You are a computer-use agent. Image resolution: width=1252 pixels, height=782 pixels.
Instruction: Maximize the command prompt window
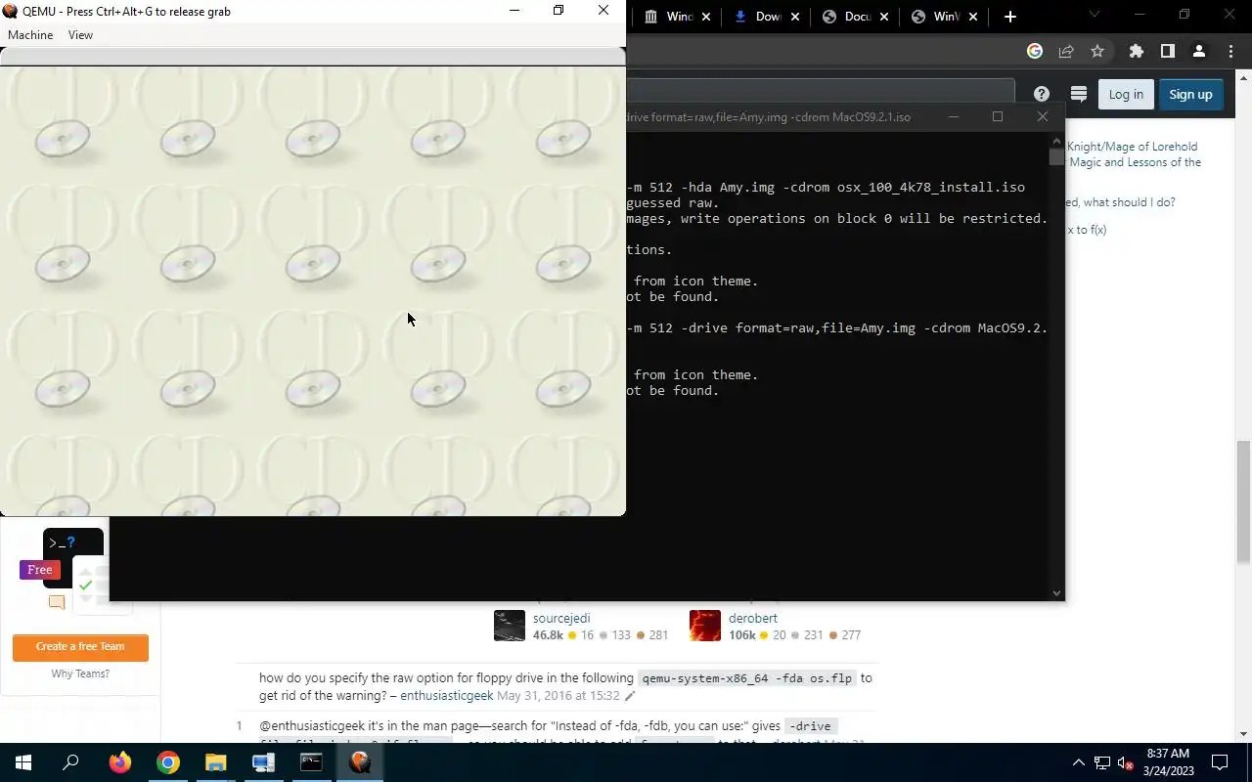pos(998,116)
